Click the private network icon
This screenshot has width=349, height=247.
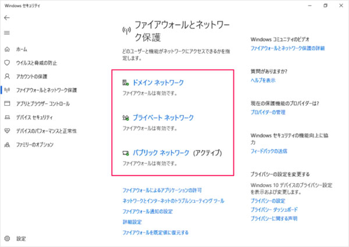tap(126, 117)
